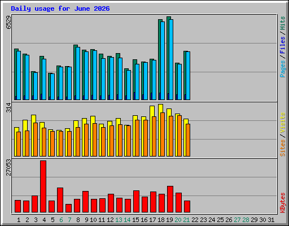Click the 27053 axis maximum label
The height and width of the screenshot is (226, 289).
(8, 167)
